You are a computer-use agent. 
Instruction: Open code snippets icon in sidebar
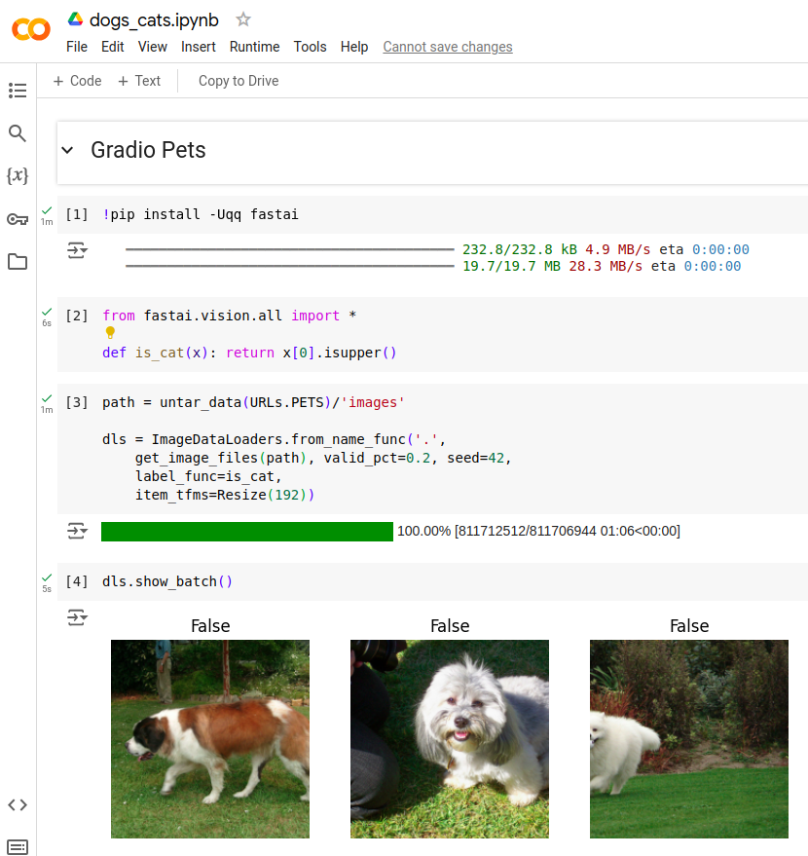pos(18,804)
